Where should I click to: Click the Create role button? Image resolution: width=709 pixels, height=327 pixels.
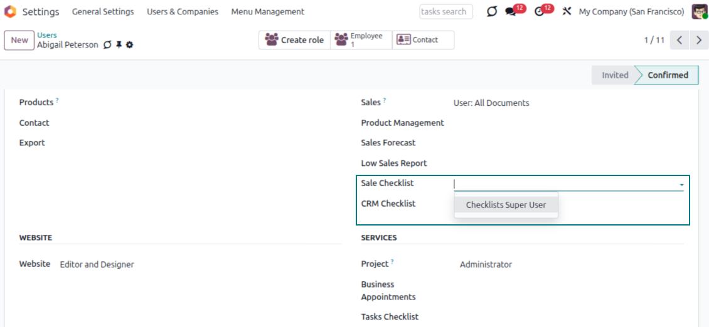click(295, 40)
